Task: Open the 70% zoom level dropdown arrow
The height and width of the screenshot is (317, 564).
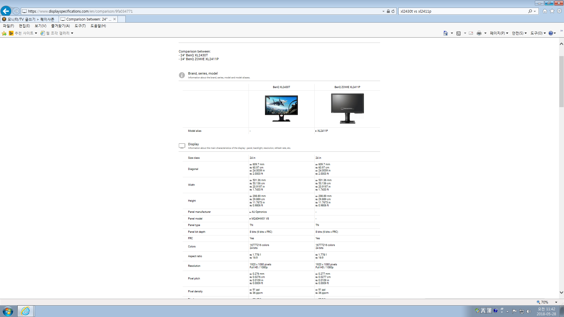Action: pos(556,302)
